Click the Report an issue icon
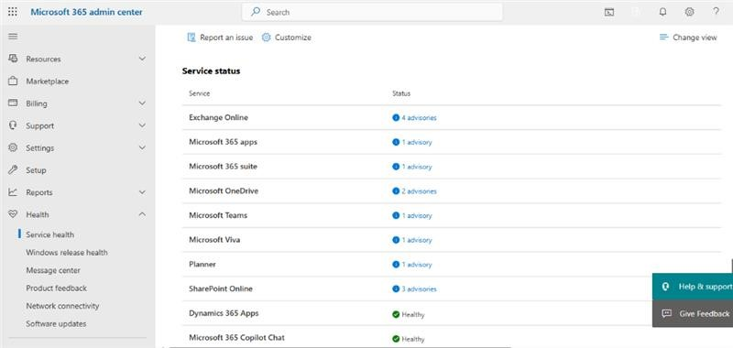 pos(191,38)
